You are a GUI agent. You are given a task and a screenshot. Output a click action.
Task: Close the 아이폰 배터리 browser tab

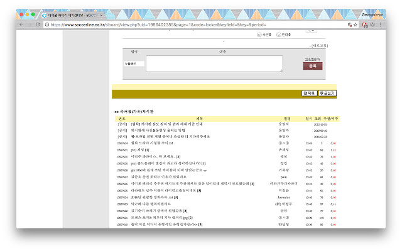pos(101,15)
